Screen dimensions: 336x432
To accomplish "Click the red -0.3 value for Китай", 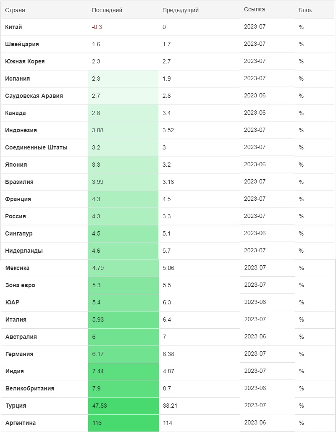I will [97, 27].
